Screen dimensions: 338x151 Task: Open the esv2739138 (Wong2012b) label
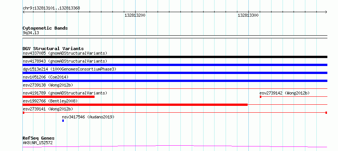point(48,85)
